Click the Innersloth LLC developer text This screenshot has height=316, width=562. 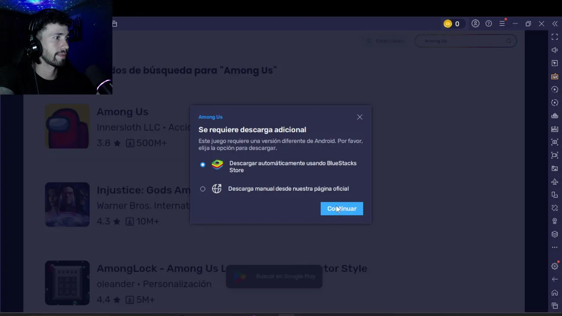point(128,127)
